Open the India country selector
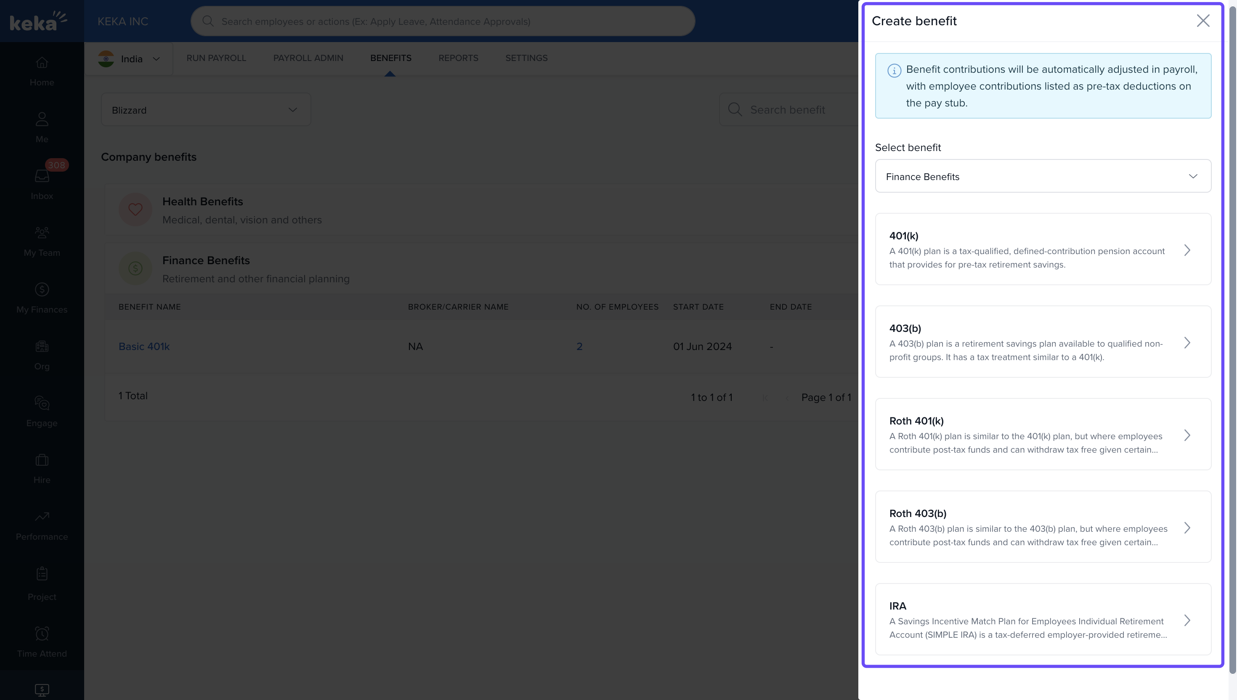Screen dimensions: 1237x700 [129, 58]
